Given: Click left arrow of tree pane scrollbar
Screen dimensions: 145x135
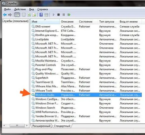Looking at the screenshot, I should point(4,126).
